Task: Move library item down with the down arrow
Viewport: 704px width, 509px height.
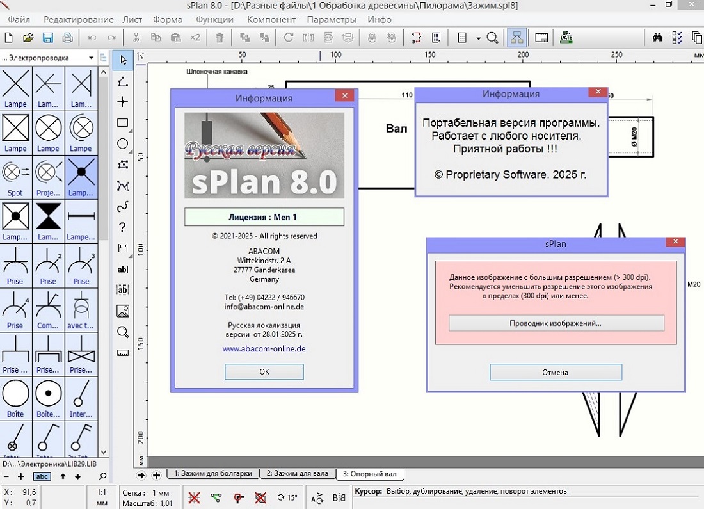Action: coord(77,476)
